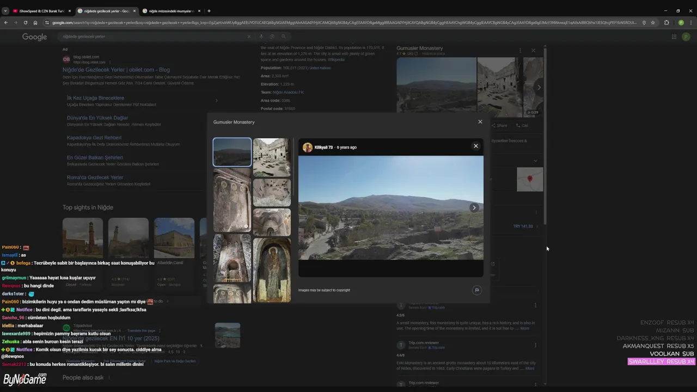Open the Google account avatar

tap(687, 36)
